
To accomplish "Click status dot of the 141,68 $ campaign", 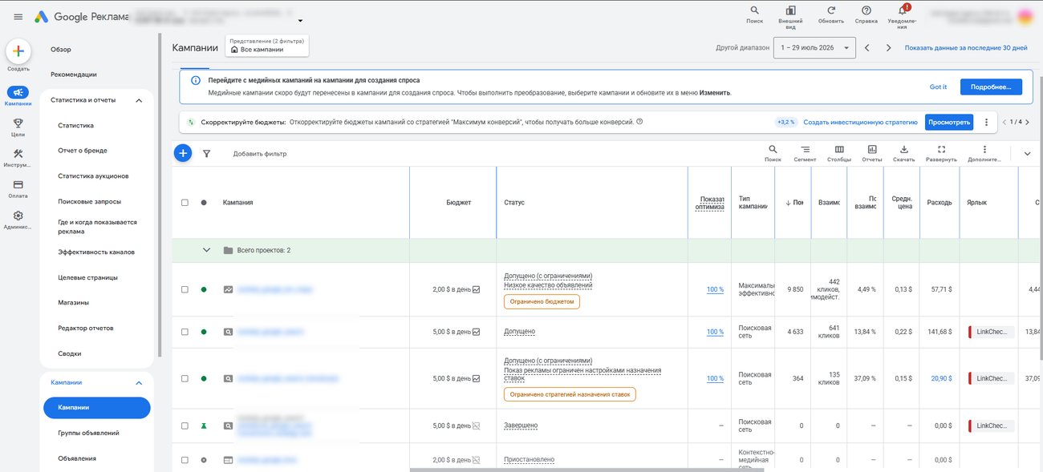I will coord(204,332).
